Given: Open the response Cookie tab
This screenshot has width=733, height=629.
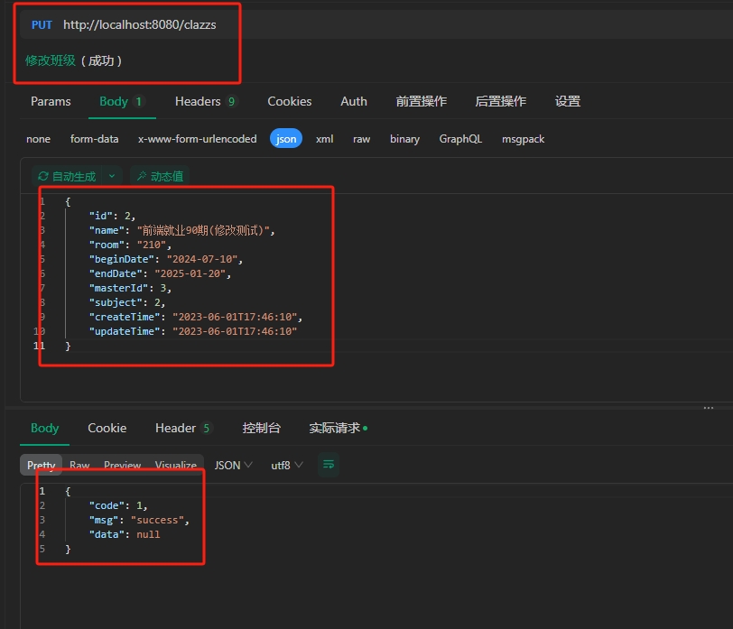Looking at the screenshot, I should 107,428.
